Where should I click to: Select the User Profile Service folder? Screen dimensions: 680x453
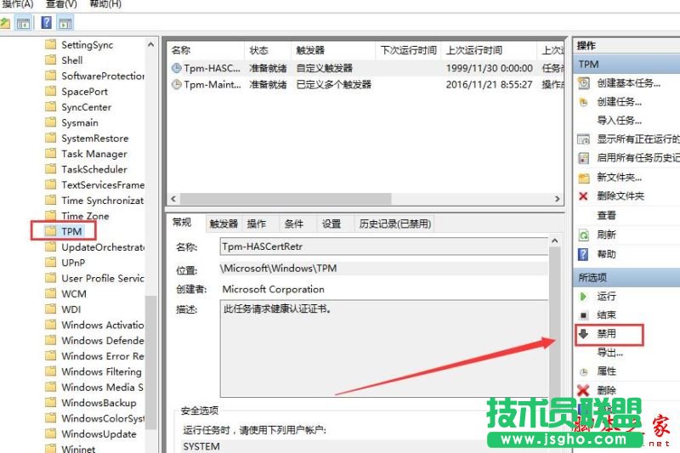tap(103, 278)
